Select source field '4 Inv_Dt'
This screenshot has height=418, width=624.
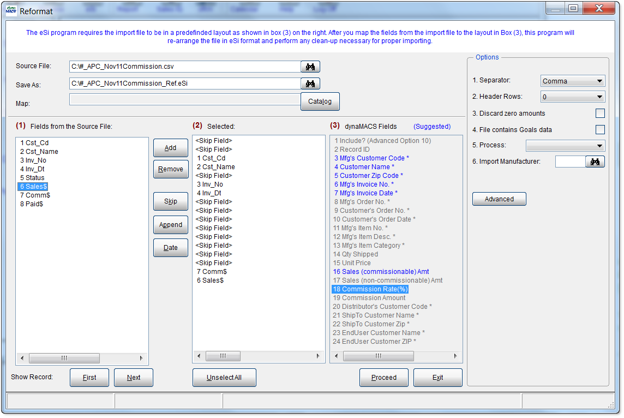(x=32, y=169)
